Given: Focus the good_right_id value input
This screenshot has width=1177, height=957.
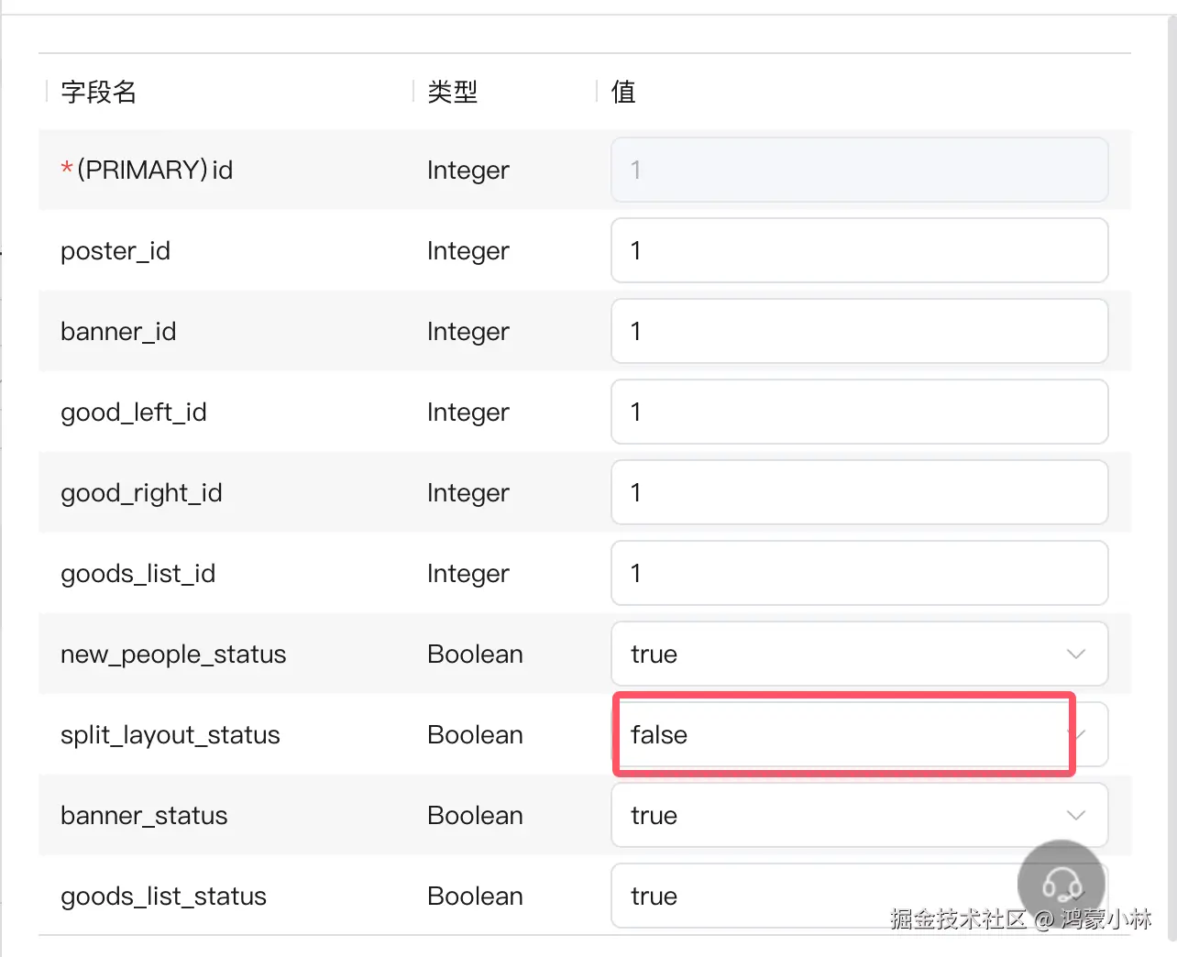Looking at the screenshot, I should point(859,493).
